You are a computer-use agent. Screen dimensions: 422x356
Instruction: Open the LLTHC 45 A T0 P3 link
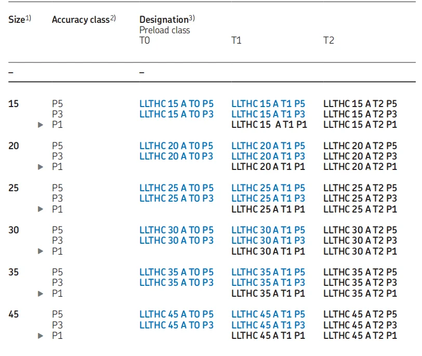pyautogui.click(x=176, y=325)
